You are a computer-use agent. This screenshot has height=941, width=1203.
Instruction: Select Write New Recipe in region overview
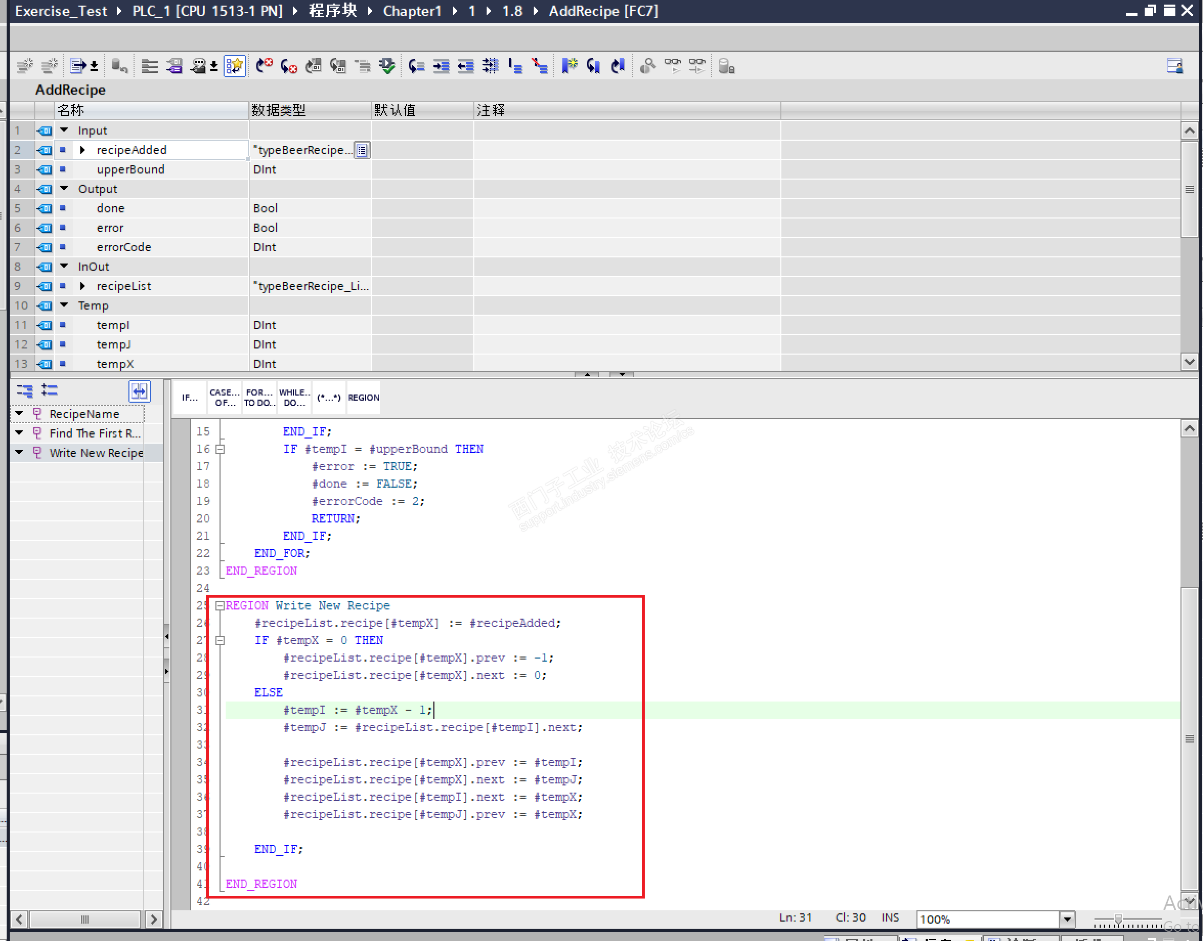[x=96, y=452]
